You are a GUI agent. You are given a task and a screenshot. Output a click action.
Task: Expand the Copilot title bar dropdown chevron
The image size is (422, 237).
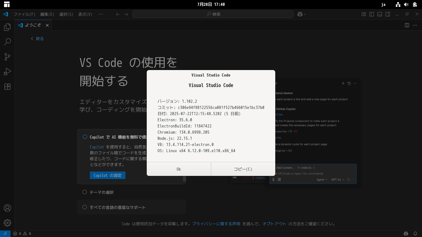(305, 14)
